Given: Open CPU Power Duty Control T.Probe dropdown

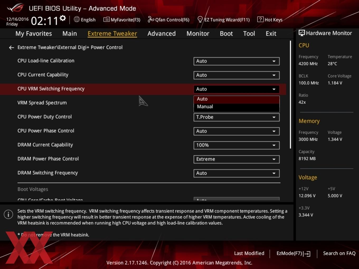Looking at the screenshot, I should (237, 117).
